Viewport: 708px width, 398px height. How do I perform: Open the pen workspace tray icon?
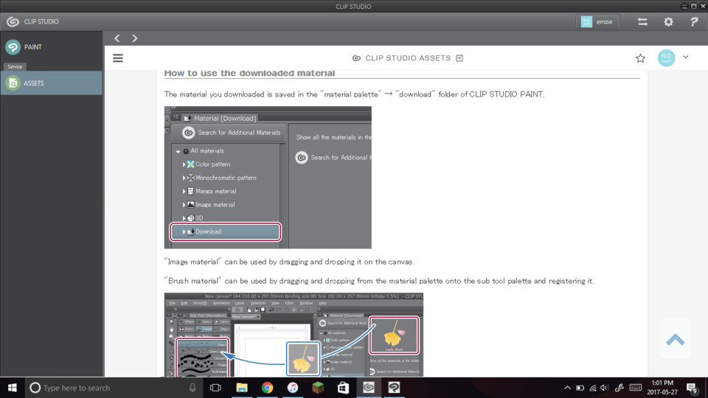coord(619,388)
